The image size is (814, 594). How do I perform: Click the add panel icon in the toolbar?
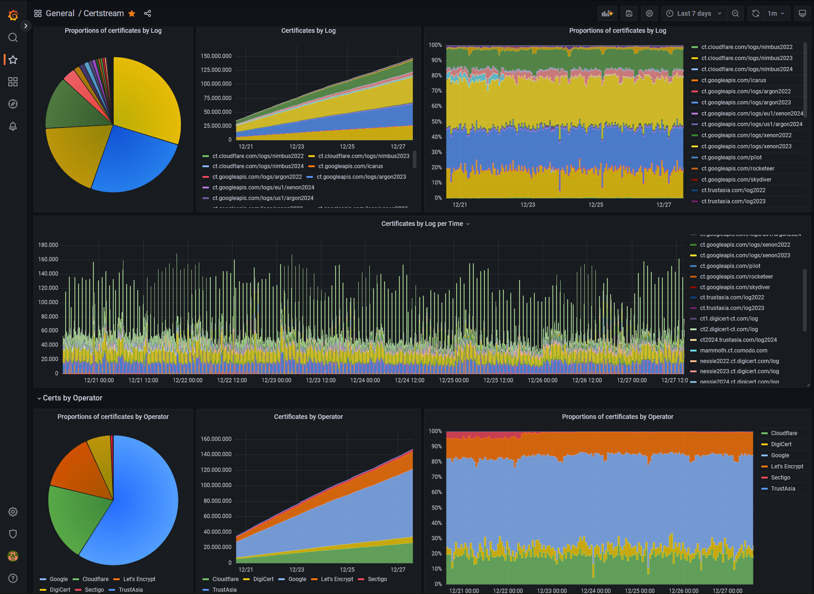click(x=607, y=13)
